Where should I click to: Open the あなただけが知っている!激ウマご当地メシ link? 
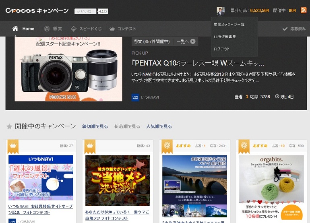(x=117, y=215)
